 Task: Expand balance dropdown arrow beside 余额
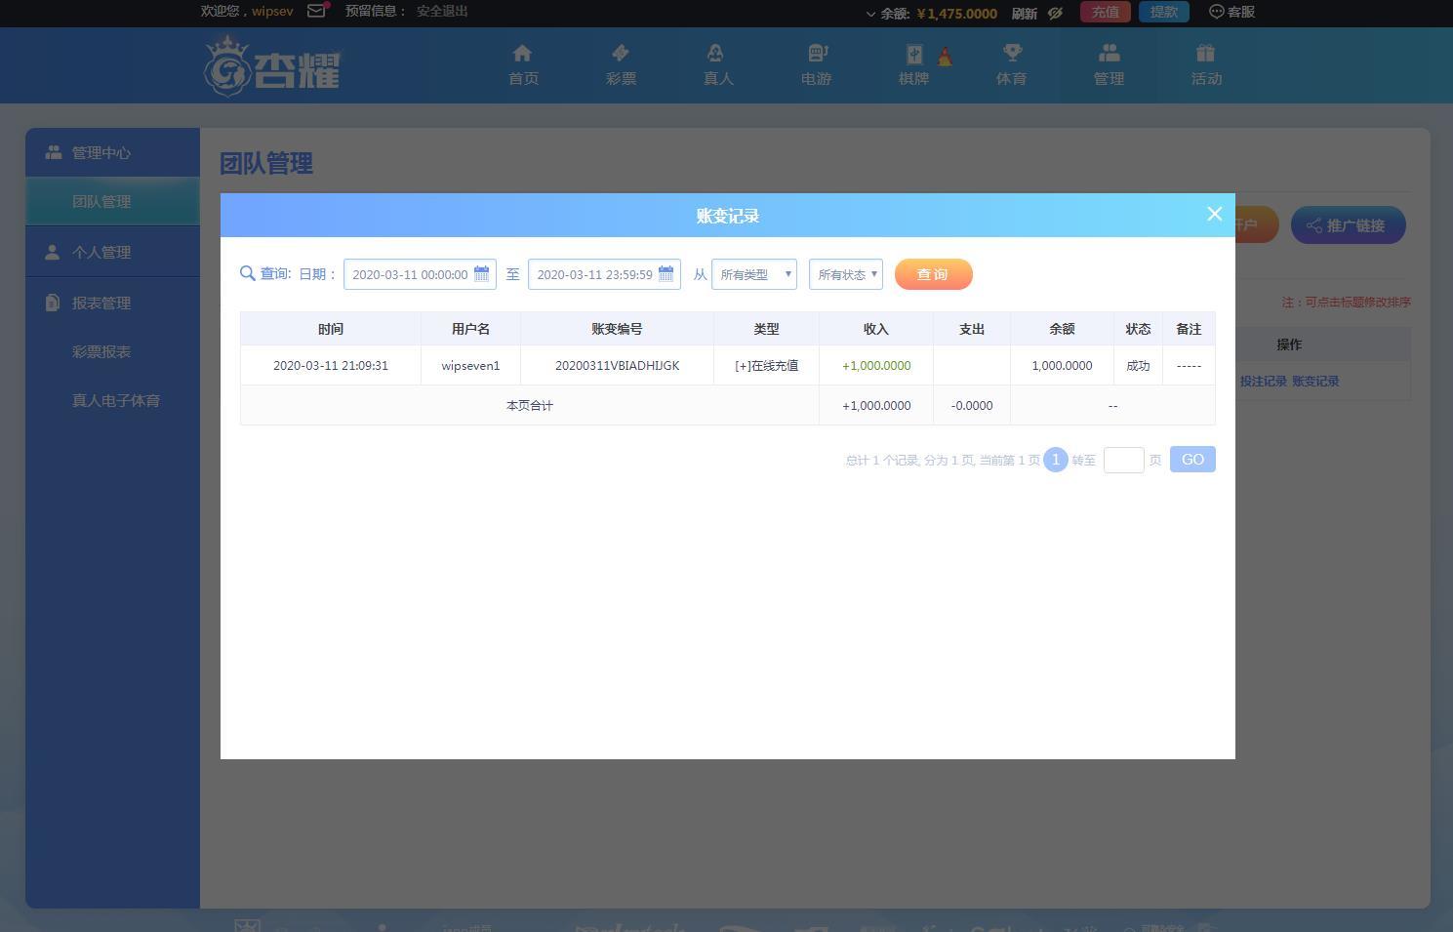click(870, 14)
